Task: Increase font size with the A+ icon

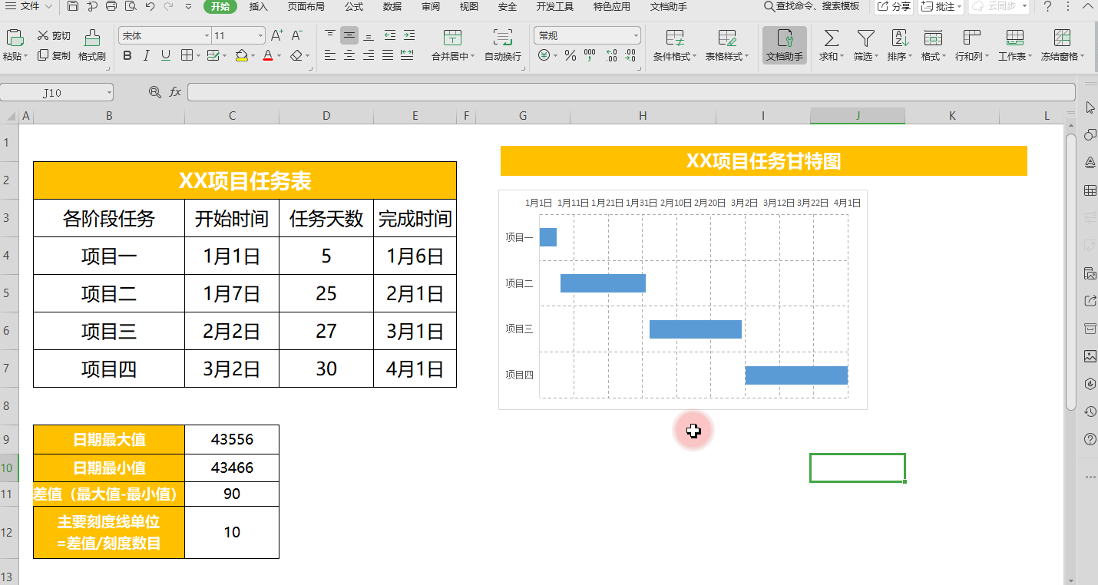Action: [x=277, y=35]
